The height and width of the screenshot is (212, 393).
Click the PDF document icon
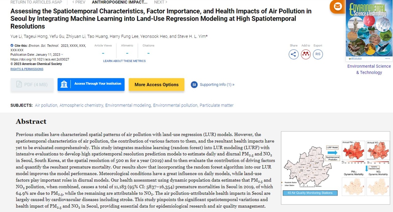(19, 85)
